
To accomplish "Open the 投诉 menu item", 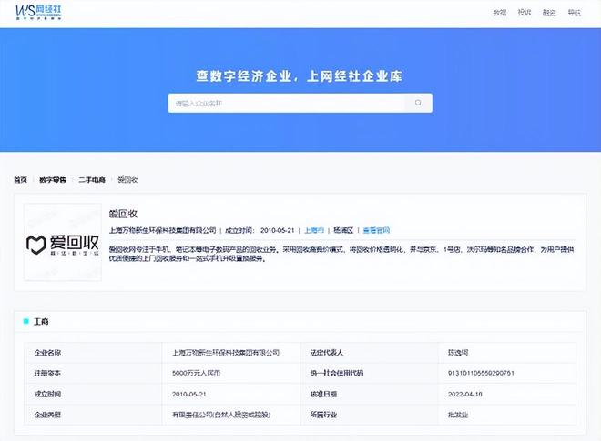I will [525, 13].
